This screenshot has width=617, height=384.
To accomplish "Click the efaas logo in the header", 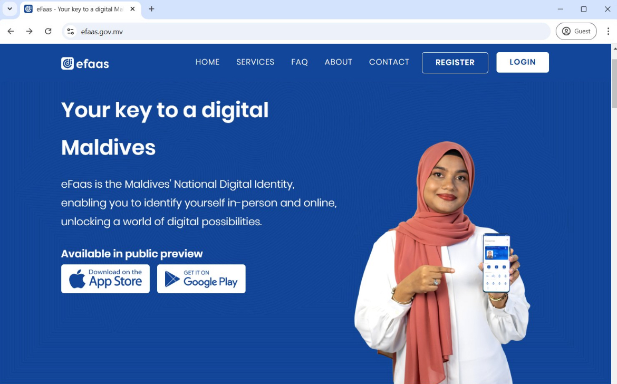I will click(x=85, y=63).
